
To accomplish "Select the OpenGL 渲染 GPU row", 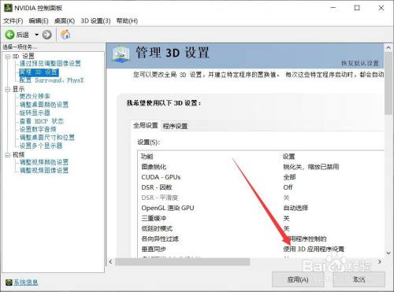I will [x=261, y=208].
